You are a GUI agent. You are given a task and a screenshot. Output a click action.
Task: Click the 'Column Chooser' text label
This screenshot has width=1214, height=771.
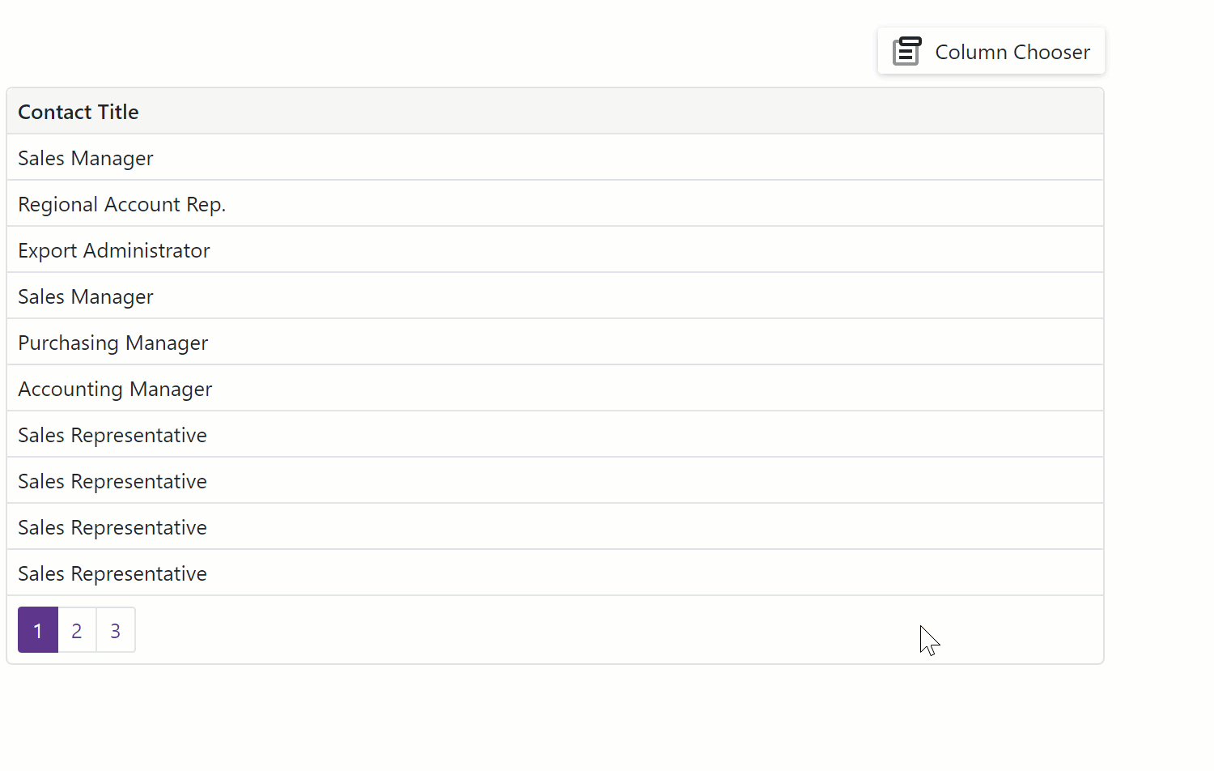(1012, 53)
